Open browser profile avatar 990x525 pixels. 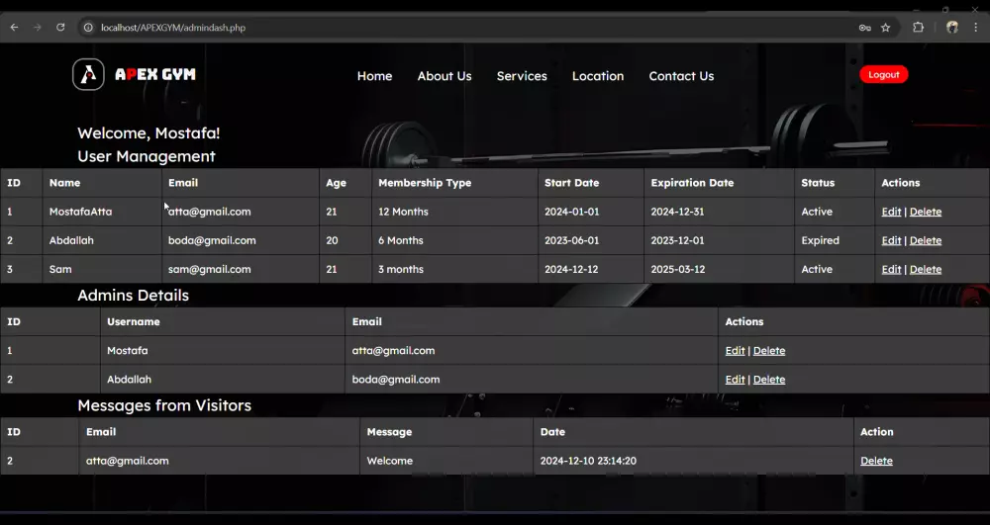coord(952,28)
